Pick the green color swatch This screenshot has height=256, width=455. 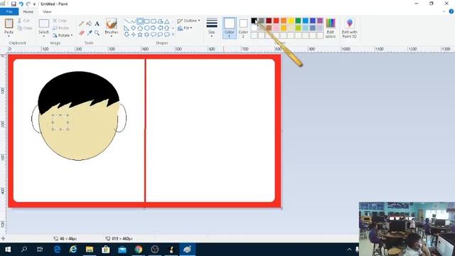[298, 21]
